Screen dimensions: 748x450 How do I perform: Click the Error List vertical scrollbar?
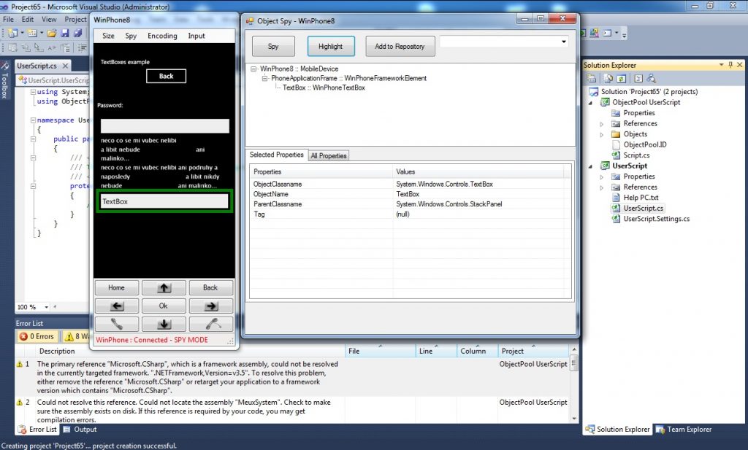point(574,384)
